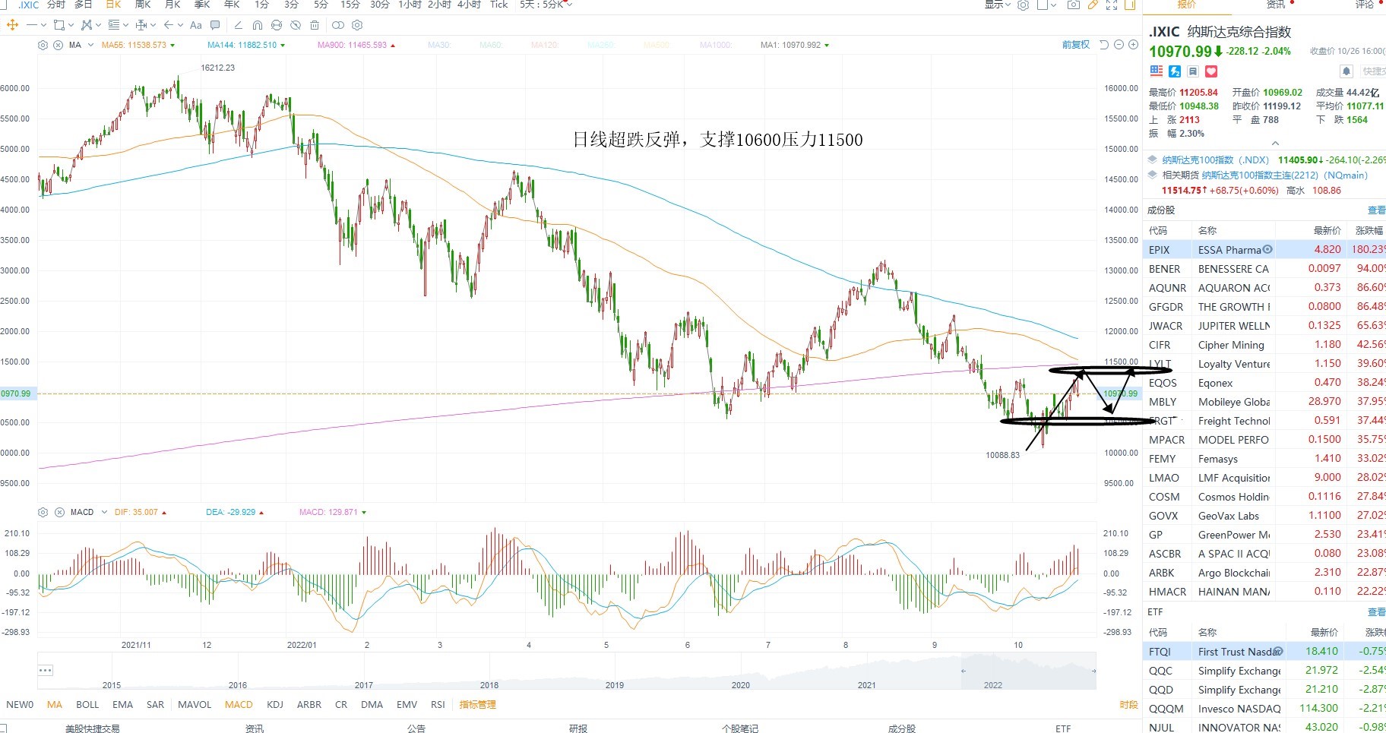
Task: Select the KDJ indicator button
Action: (x=275, y=704)
